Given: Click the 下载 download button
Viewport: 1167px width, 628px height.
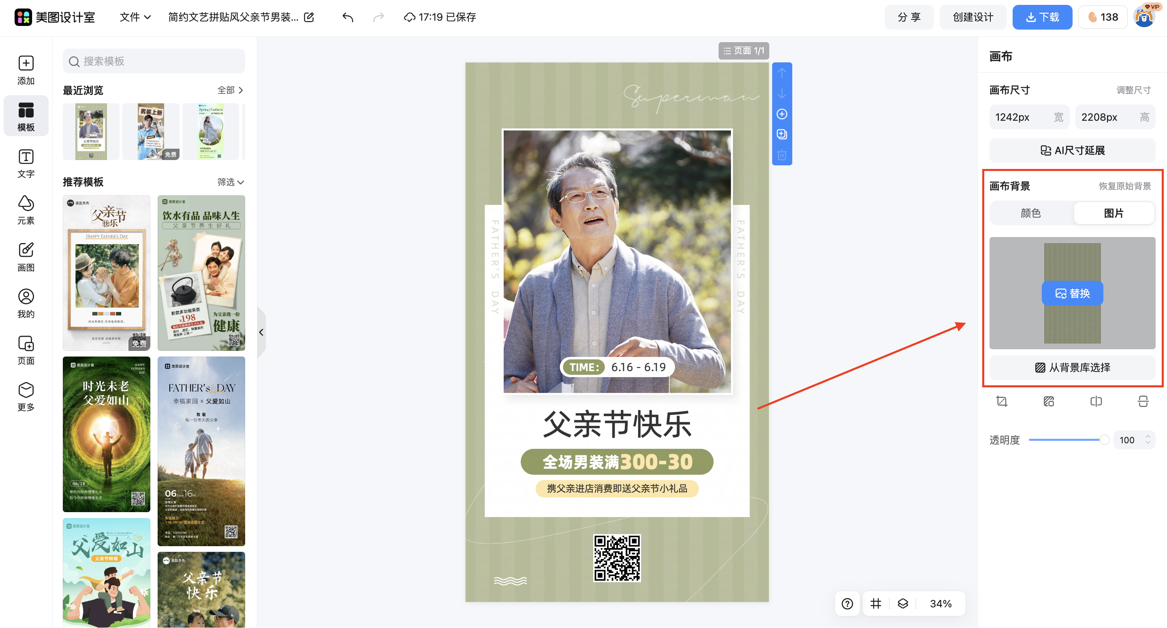Looking at the screenshot, I should (x=1043, y=17).
